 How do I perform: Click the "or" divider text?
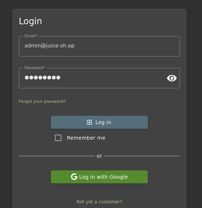(99, 156)
